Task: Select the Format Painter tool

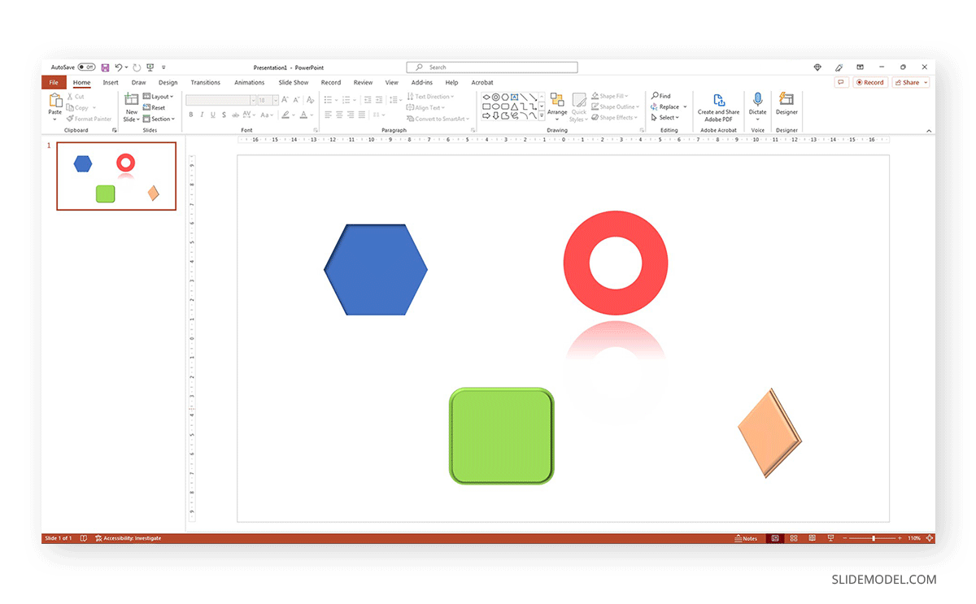Action: pos(89,119)
